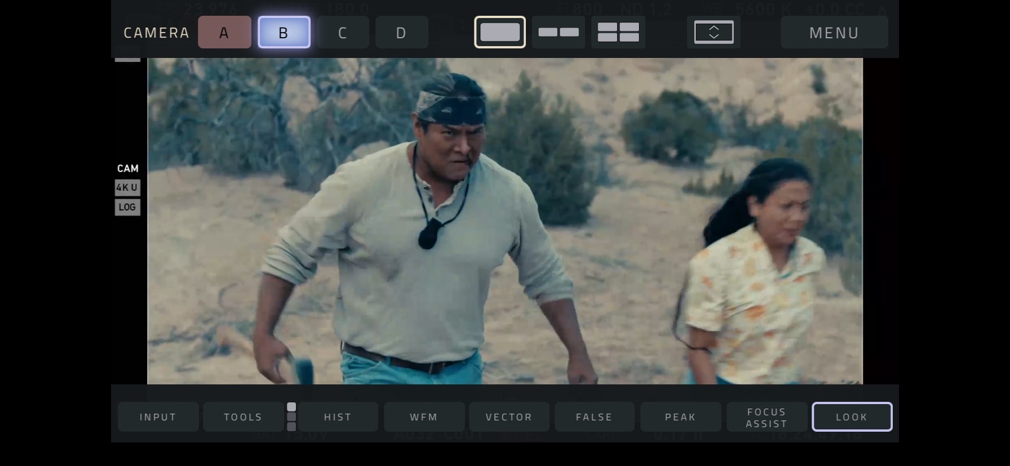
Task: Click the 4K U format badge
Action: (x=127, y=187)
